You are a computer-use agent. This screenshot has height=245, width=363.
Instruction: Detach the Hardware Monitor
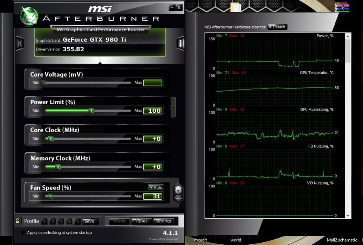point(278,27)
